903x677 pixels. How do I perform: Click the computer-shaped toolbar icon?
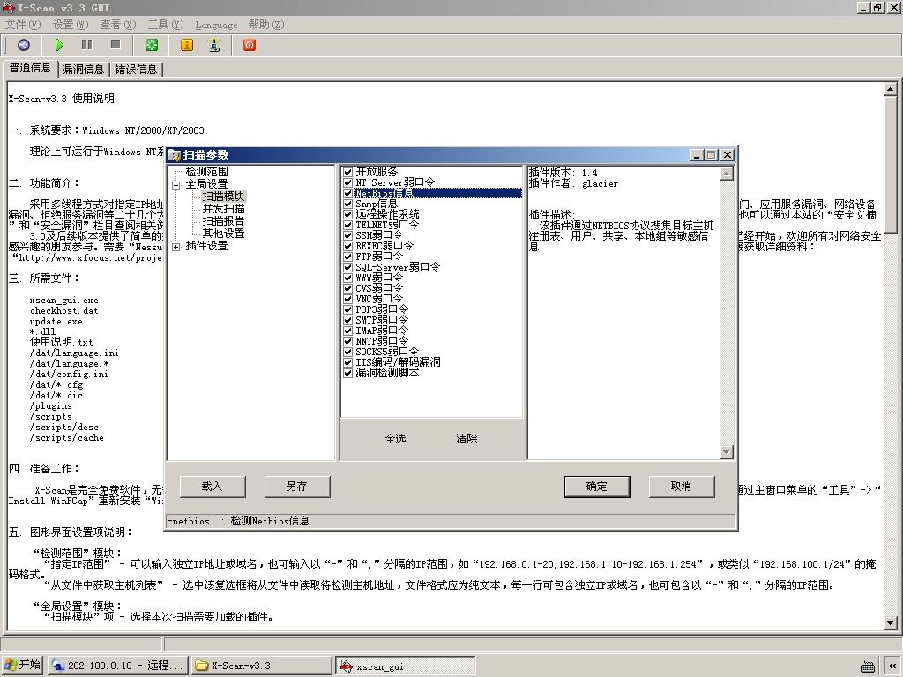tap(215, 45)
